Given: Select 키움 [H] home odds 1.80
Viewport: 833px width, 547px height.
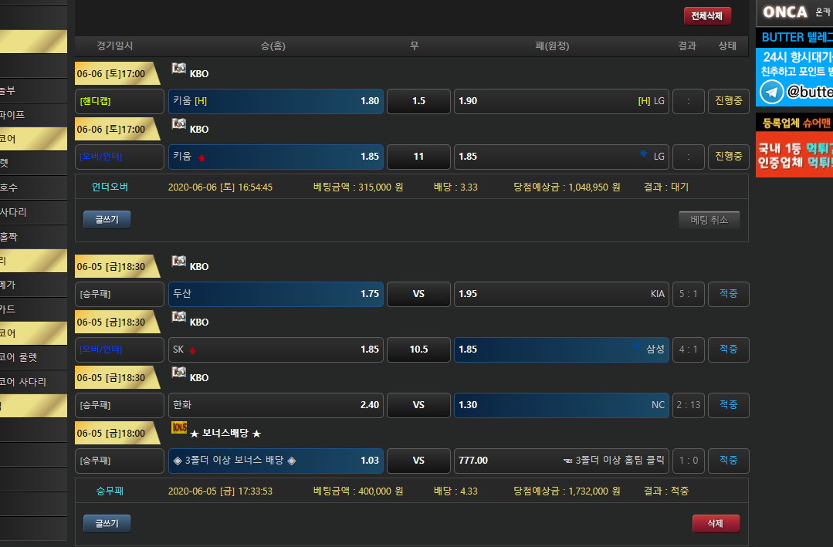Looking at the screenshot, I should tap(276, 101).
